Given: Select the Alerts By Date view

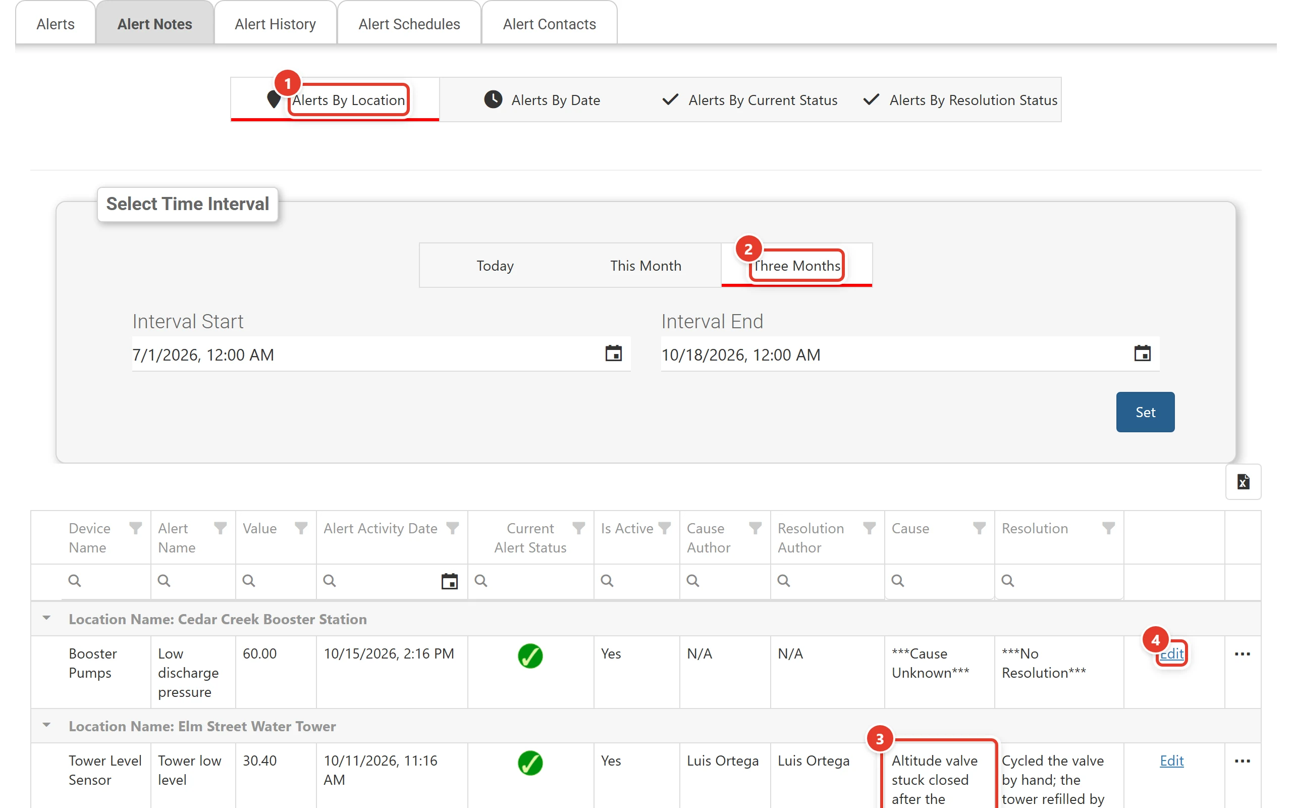Looking at the screenshot, I should click(542, 100).
